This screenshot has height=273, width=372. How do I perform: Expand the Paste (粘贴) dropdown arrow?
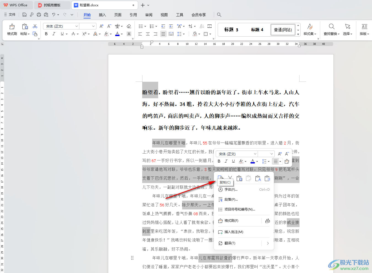(28, 34)
